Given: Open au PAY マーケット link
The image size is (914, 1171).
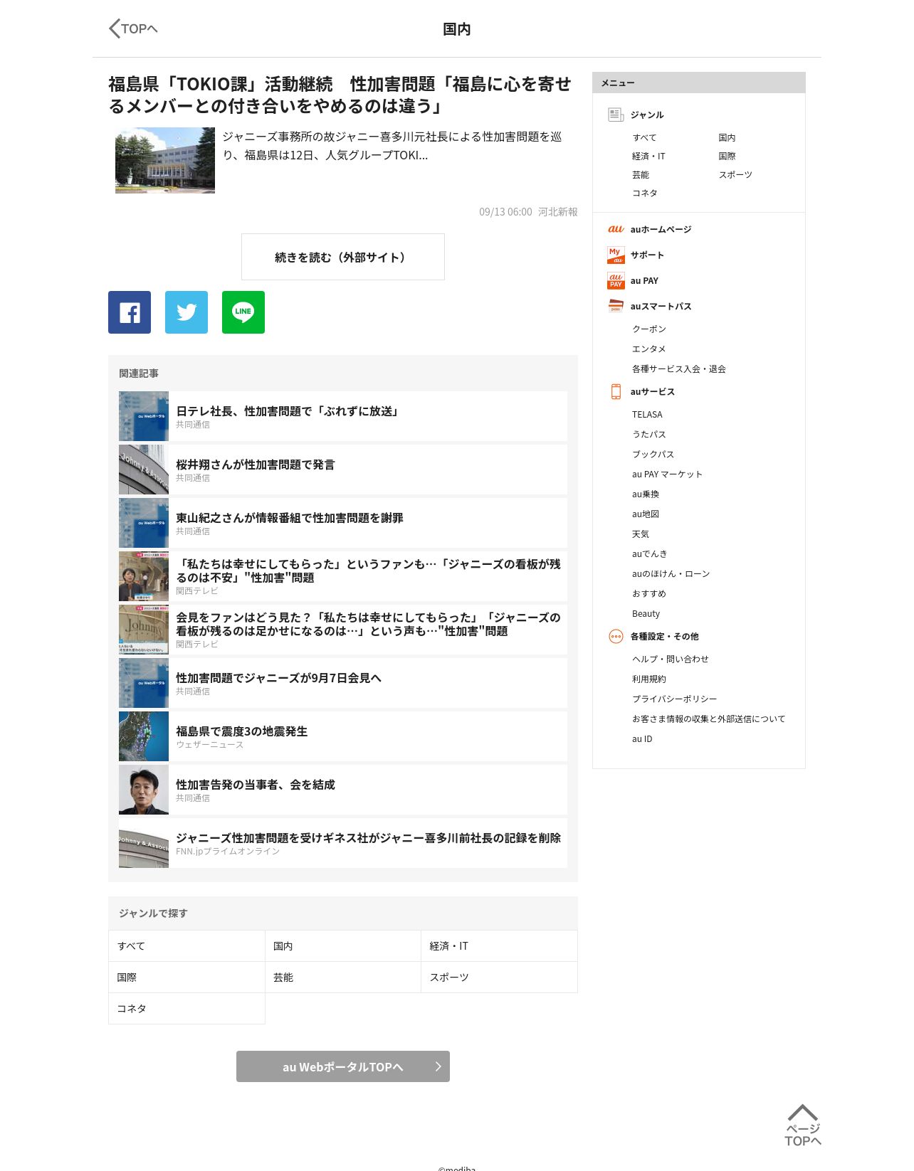Looking at the screenshot, I should (667, 474).
